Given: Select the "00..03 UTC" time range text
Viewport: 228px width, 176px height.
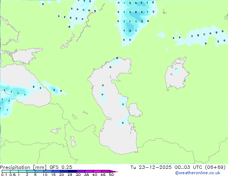Looking at the screenshot, I should click(x=188, y=167).
